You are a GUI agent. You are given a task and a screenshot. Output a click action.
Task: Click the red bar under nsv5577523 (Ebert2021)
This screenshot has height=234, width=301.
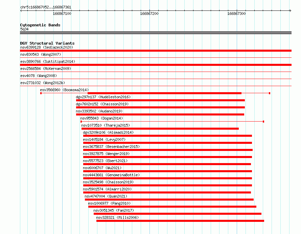(x=167, y=164)
